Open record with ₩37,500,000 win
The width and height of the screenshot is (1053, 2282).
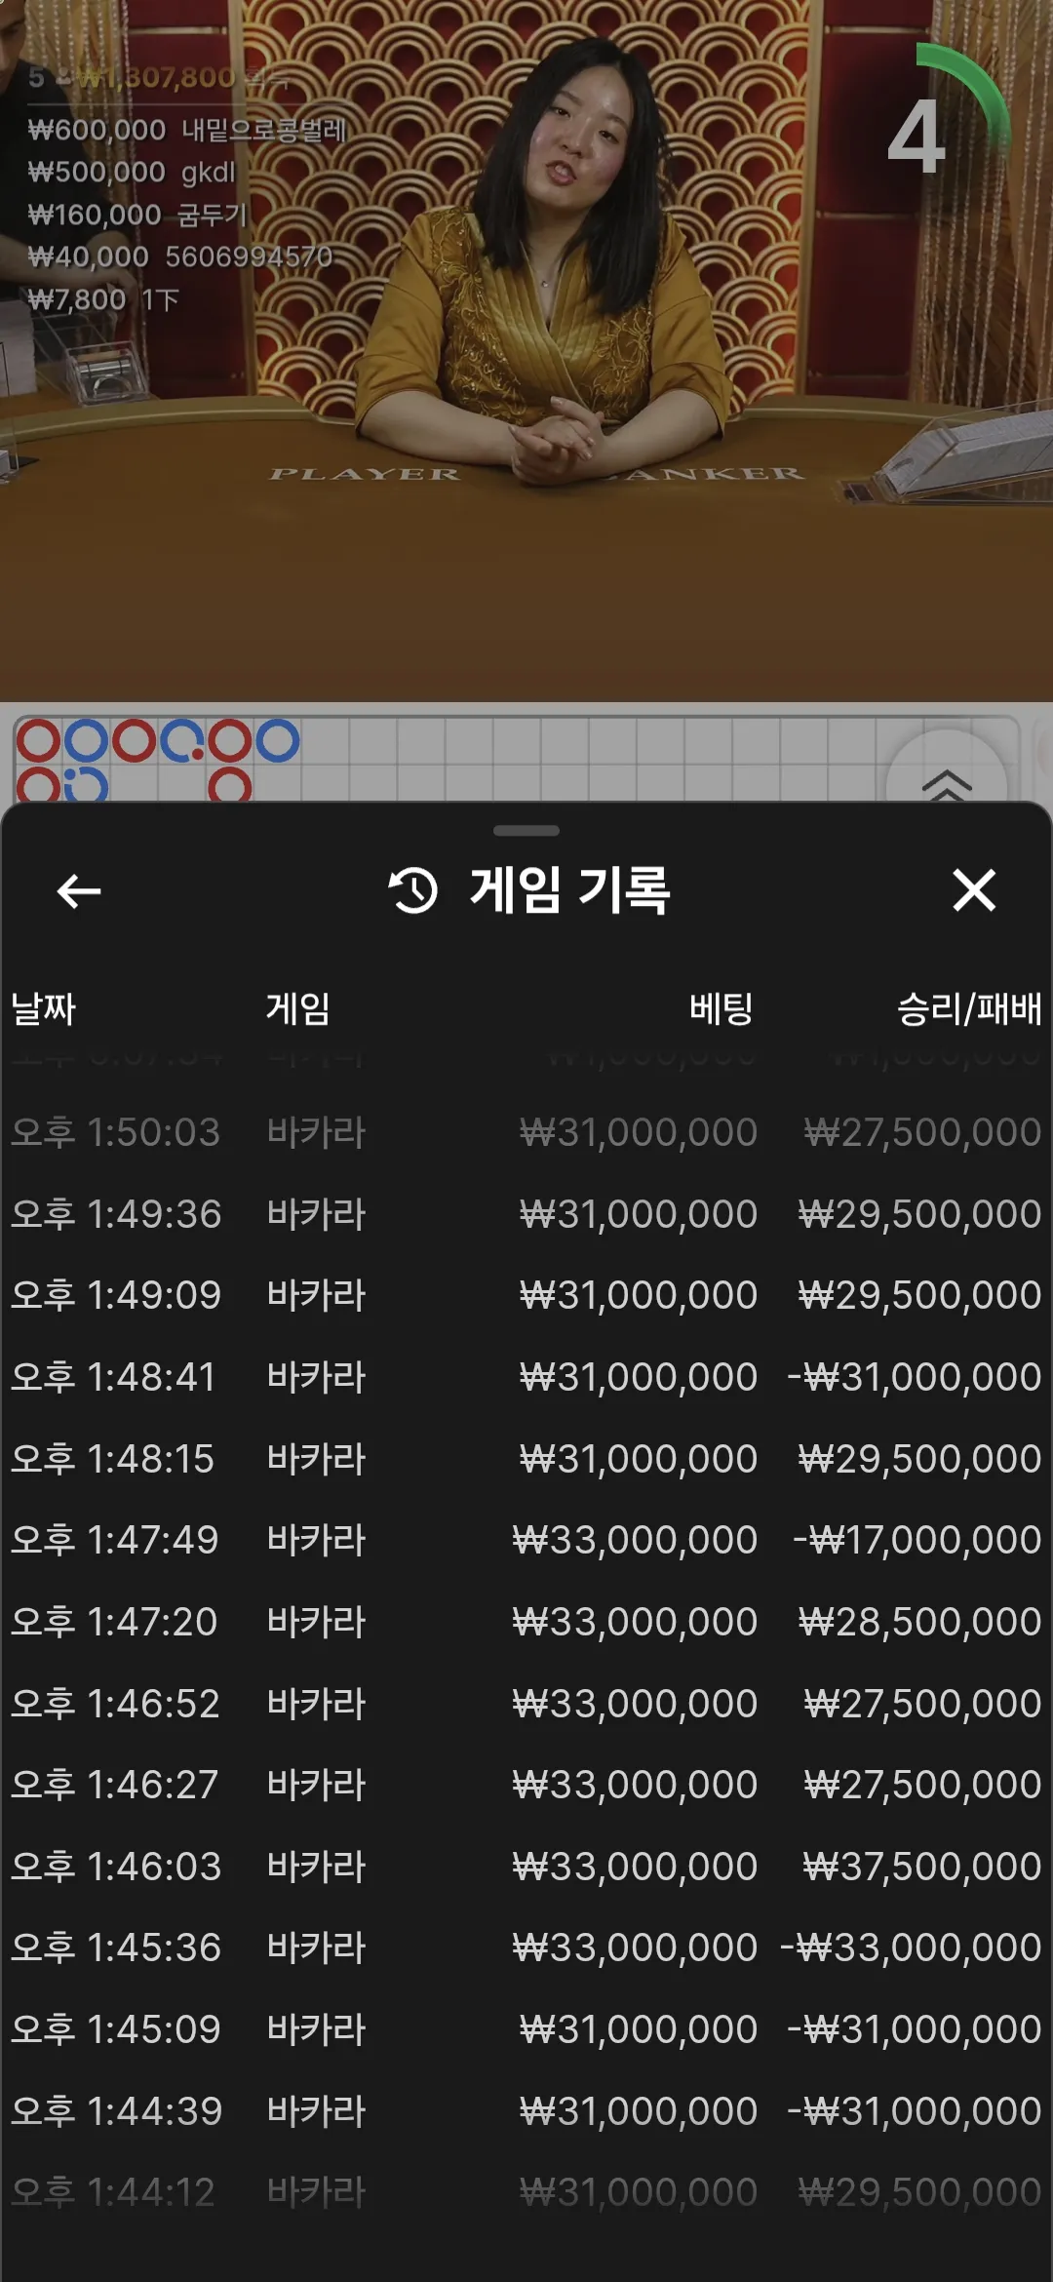click(526, 1867)
